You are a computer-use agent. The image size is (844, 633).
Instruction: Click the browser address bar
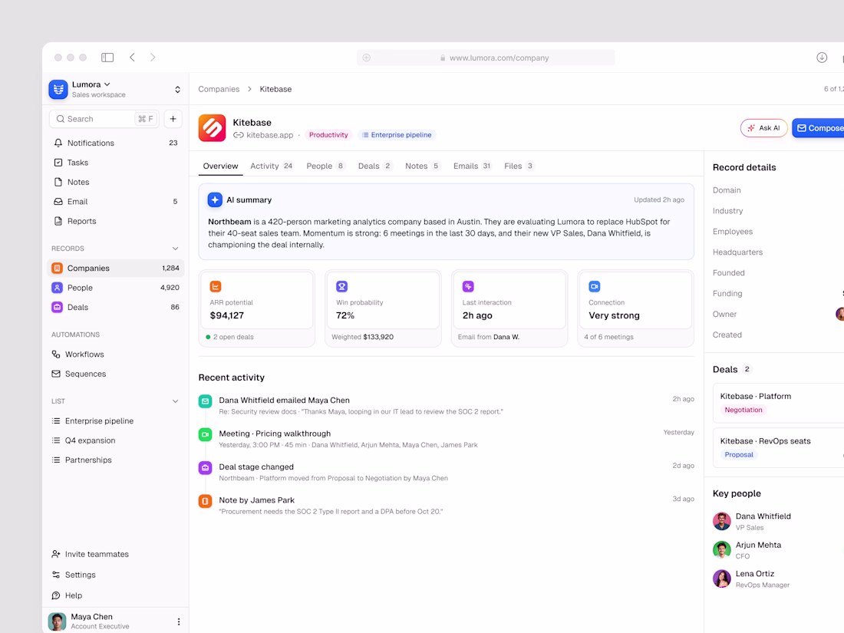tap(486, 58)
